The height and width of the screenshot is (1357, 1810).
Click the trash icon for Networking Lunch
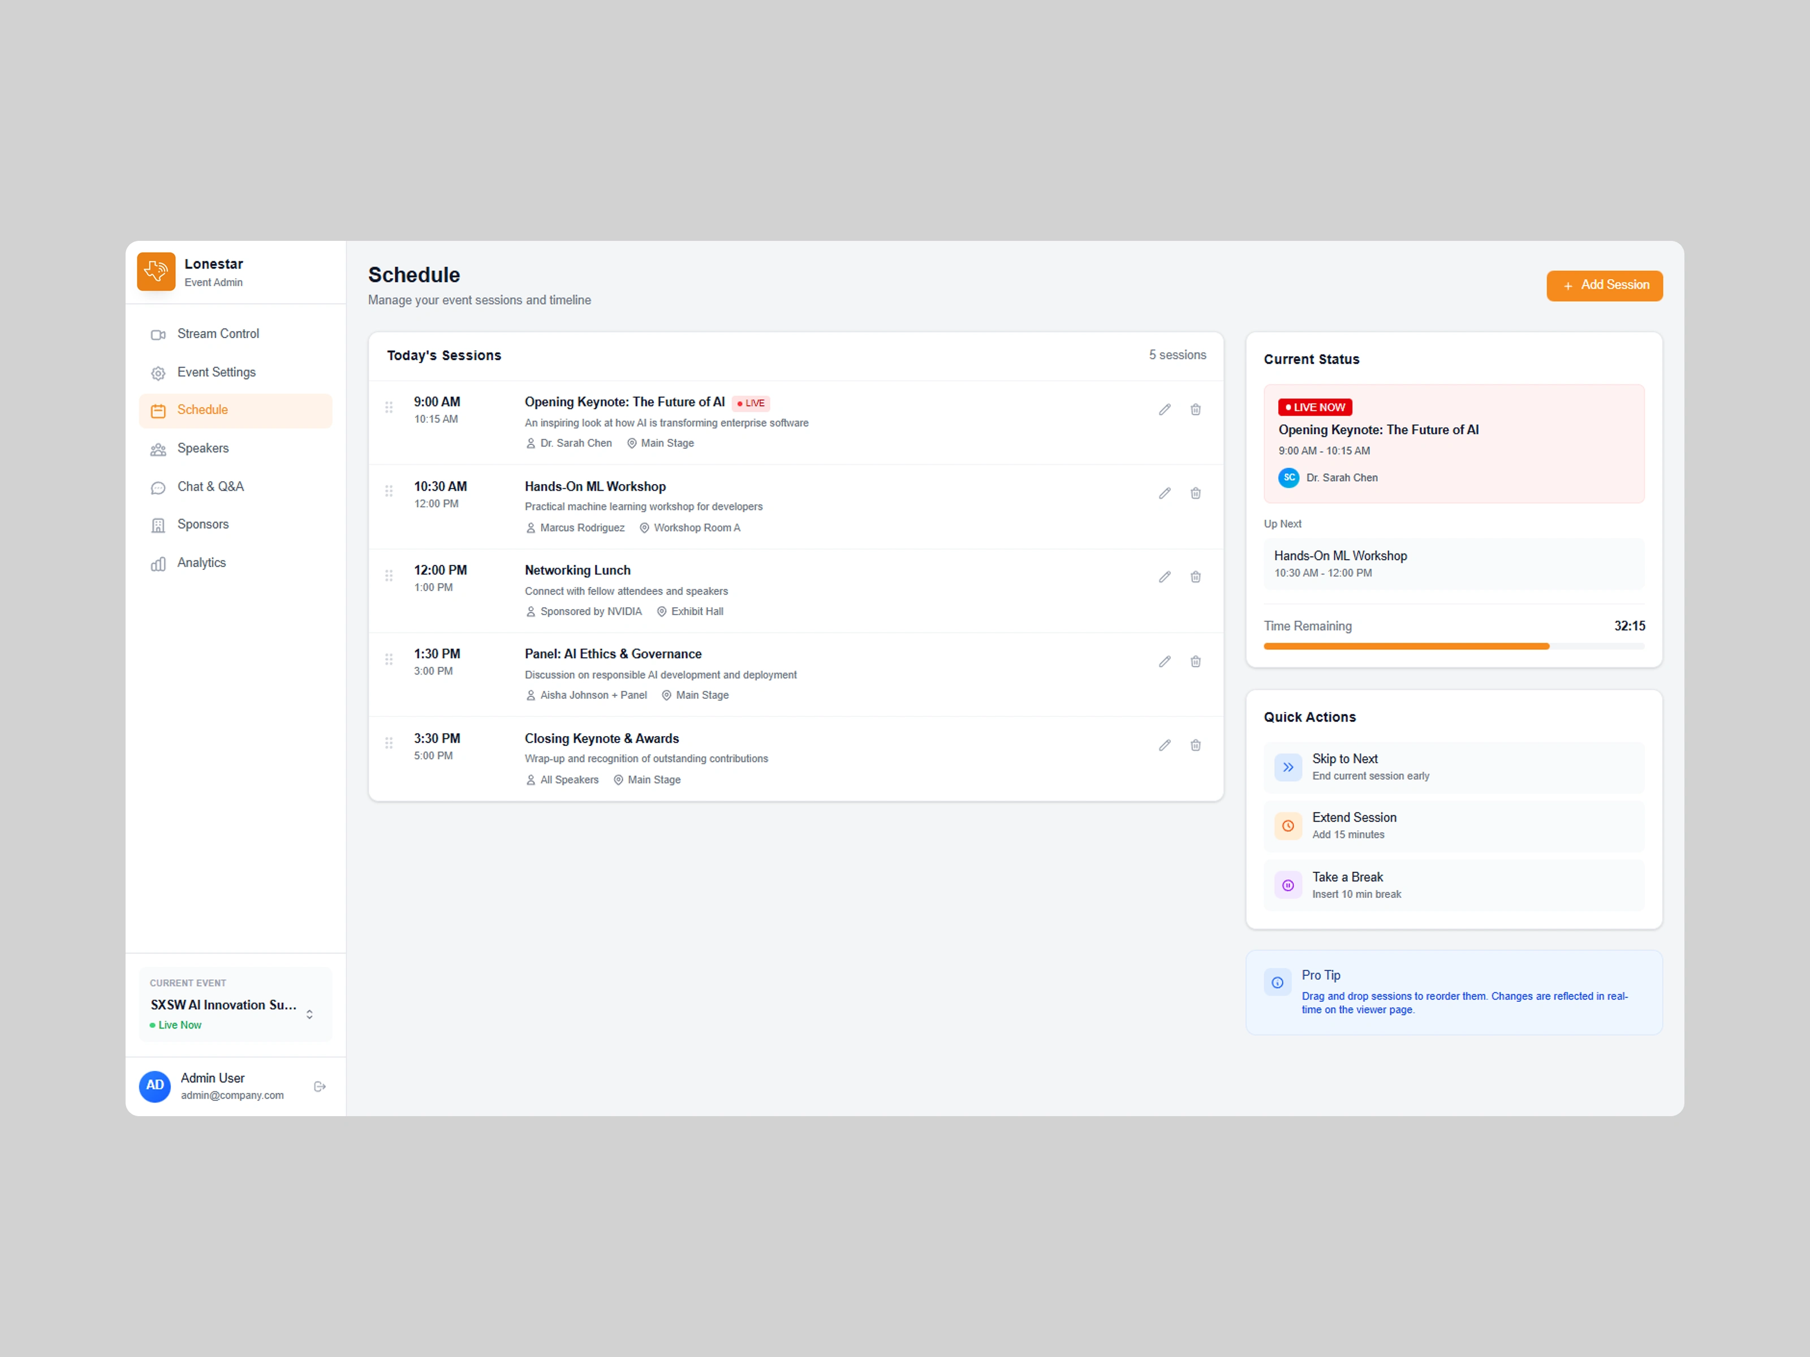[1196, 577]
